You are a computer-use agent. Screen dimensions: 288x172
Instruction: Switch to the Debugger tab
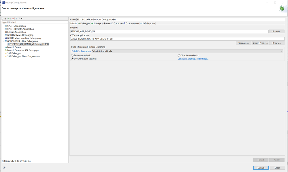84,24
